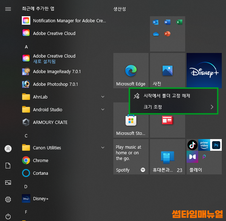
Task: Click Prime Video icon in 플레이 tile
Action: 204,145
